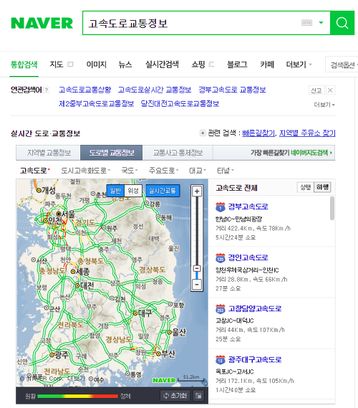Image resolution: width=358 pixels, height=408 pixels.
Task: Open the 국도 dropdown
Action: click(x=129, y=171)
